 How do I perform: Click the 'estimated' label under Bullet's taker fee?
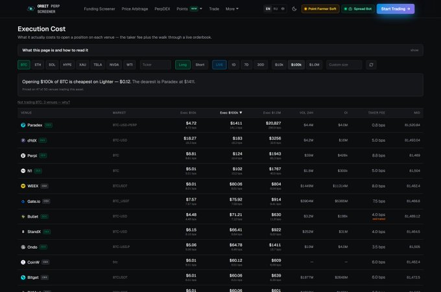pos(379,219)
